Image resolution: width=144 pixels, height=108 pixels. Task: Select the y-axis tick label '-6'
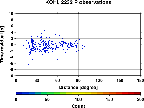(x=11, y=63)
